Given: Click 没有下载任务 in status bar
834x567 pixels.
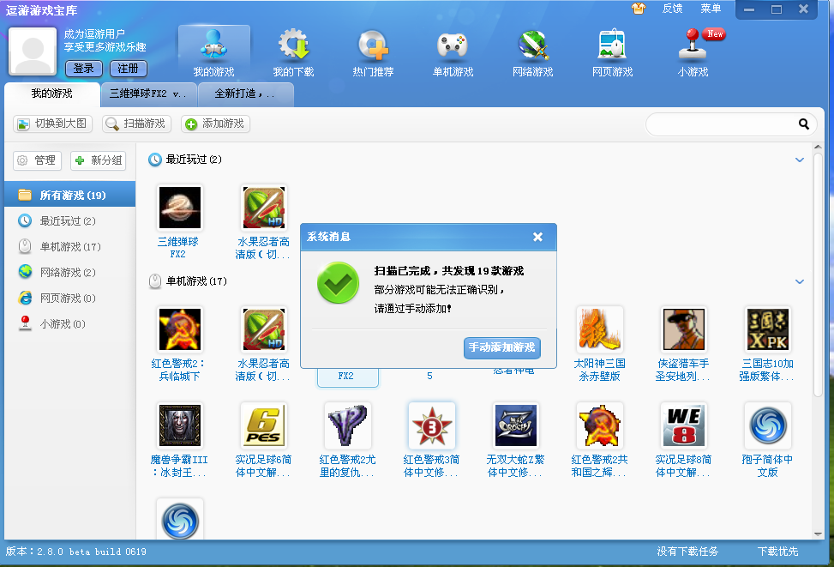Looking at the screenshot, I should 687,552.
